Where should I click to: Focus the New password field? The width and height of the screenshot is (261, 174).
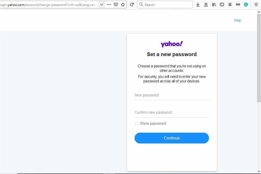tap(172, 95)
